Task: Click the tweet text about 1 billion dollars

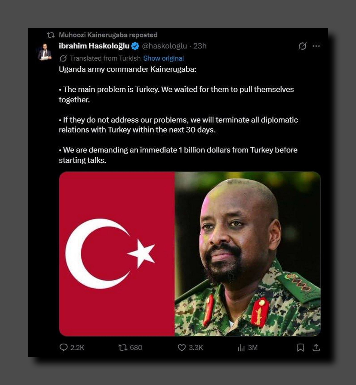Action: [x=178, y=155]
